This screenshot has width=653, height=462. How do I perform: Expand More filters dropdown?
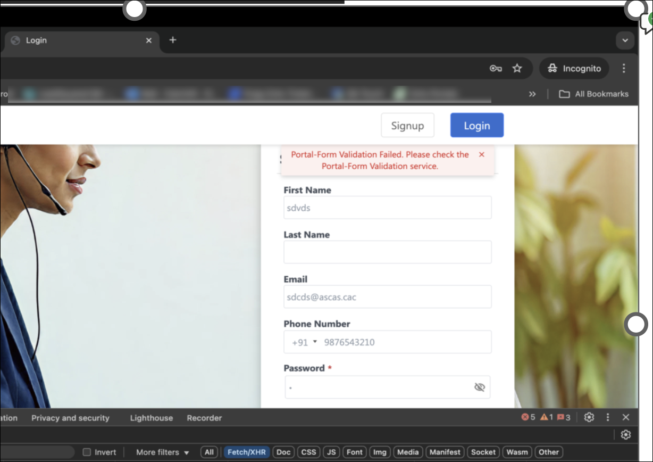[x=163, y=452]
